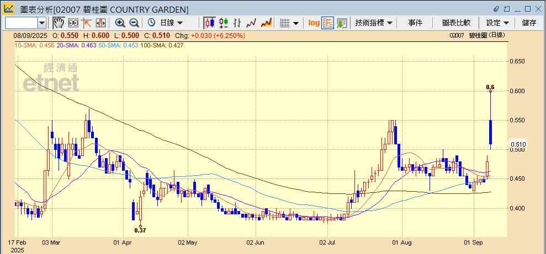
Task: Open the 設定 dropdown menu
Action: (x=498, y=23)
